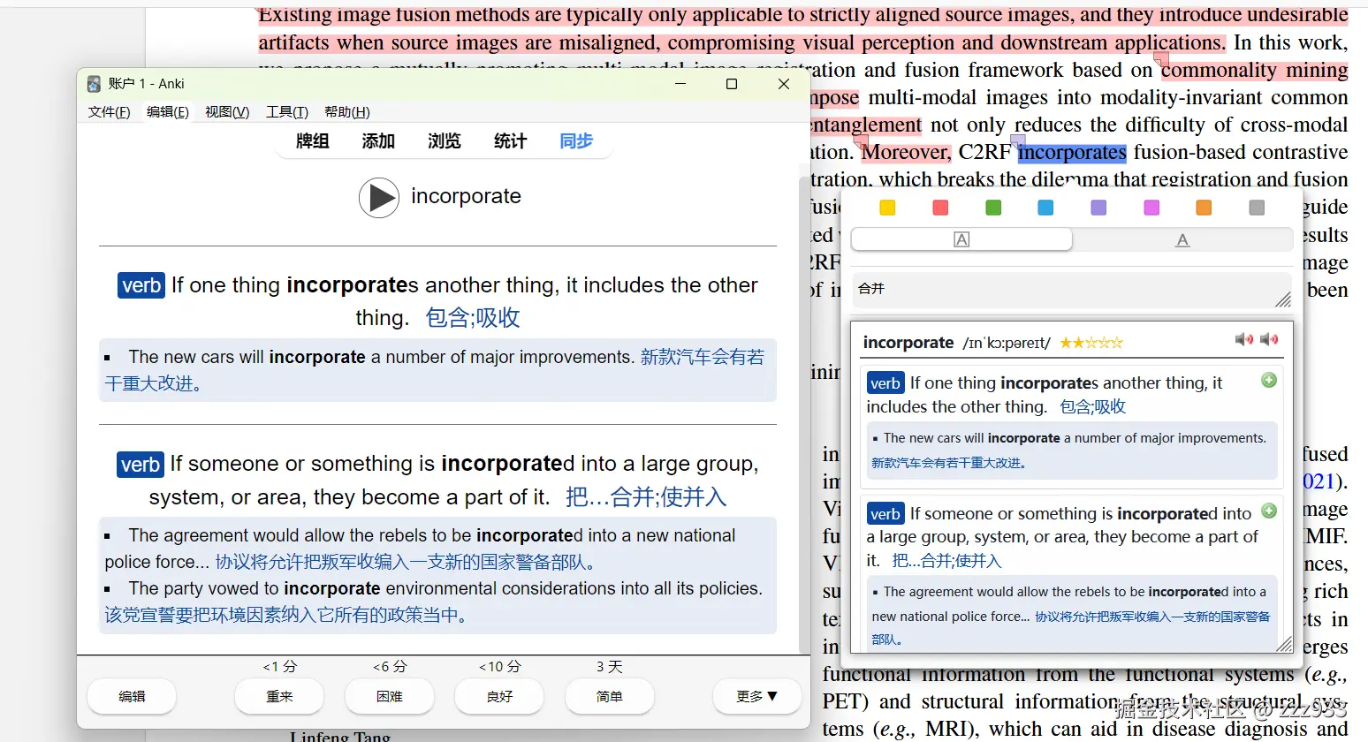1368x742 pixels.
Task: Open the 视图(V) menu
Action: [x=226, y=111]
